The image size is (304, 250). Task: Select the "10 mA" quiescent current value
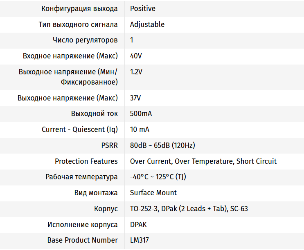[140, 129]
